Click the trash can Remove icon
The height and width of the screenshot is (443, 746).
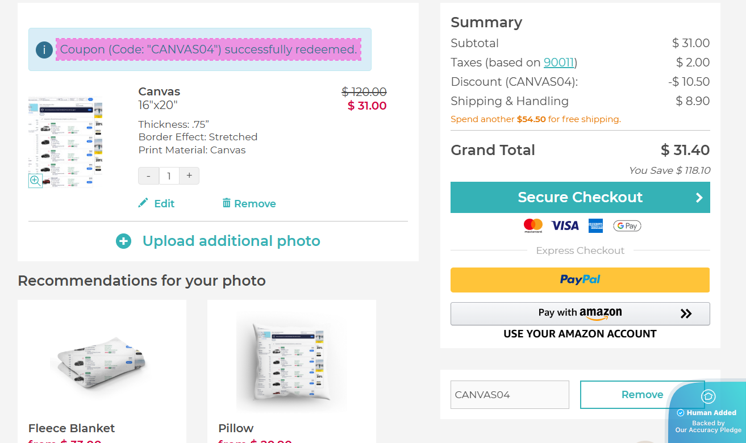227,203
